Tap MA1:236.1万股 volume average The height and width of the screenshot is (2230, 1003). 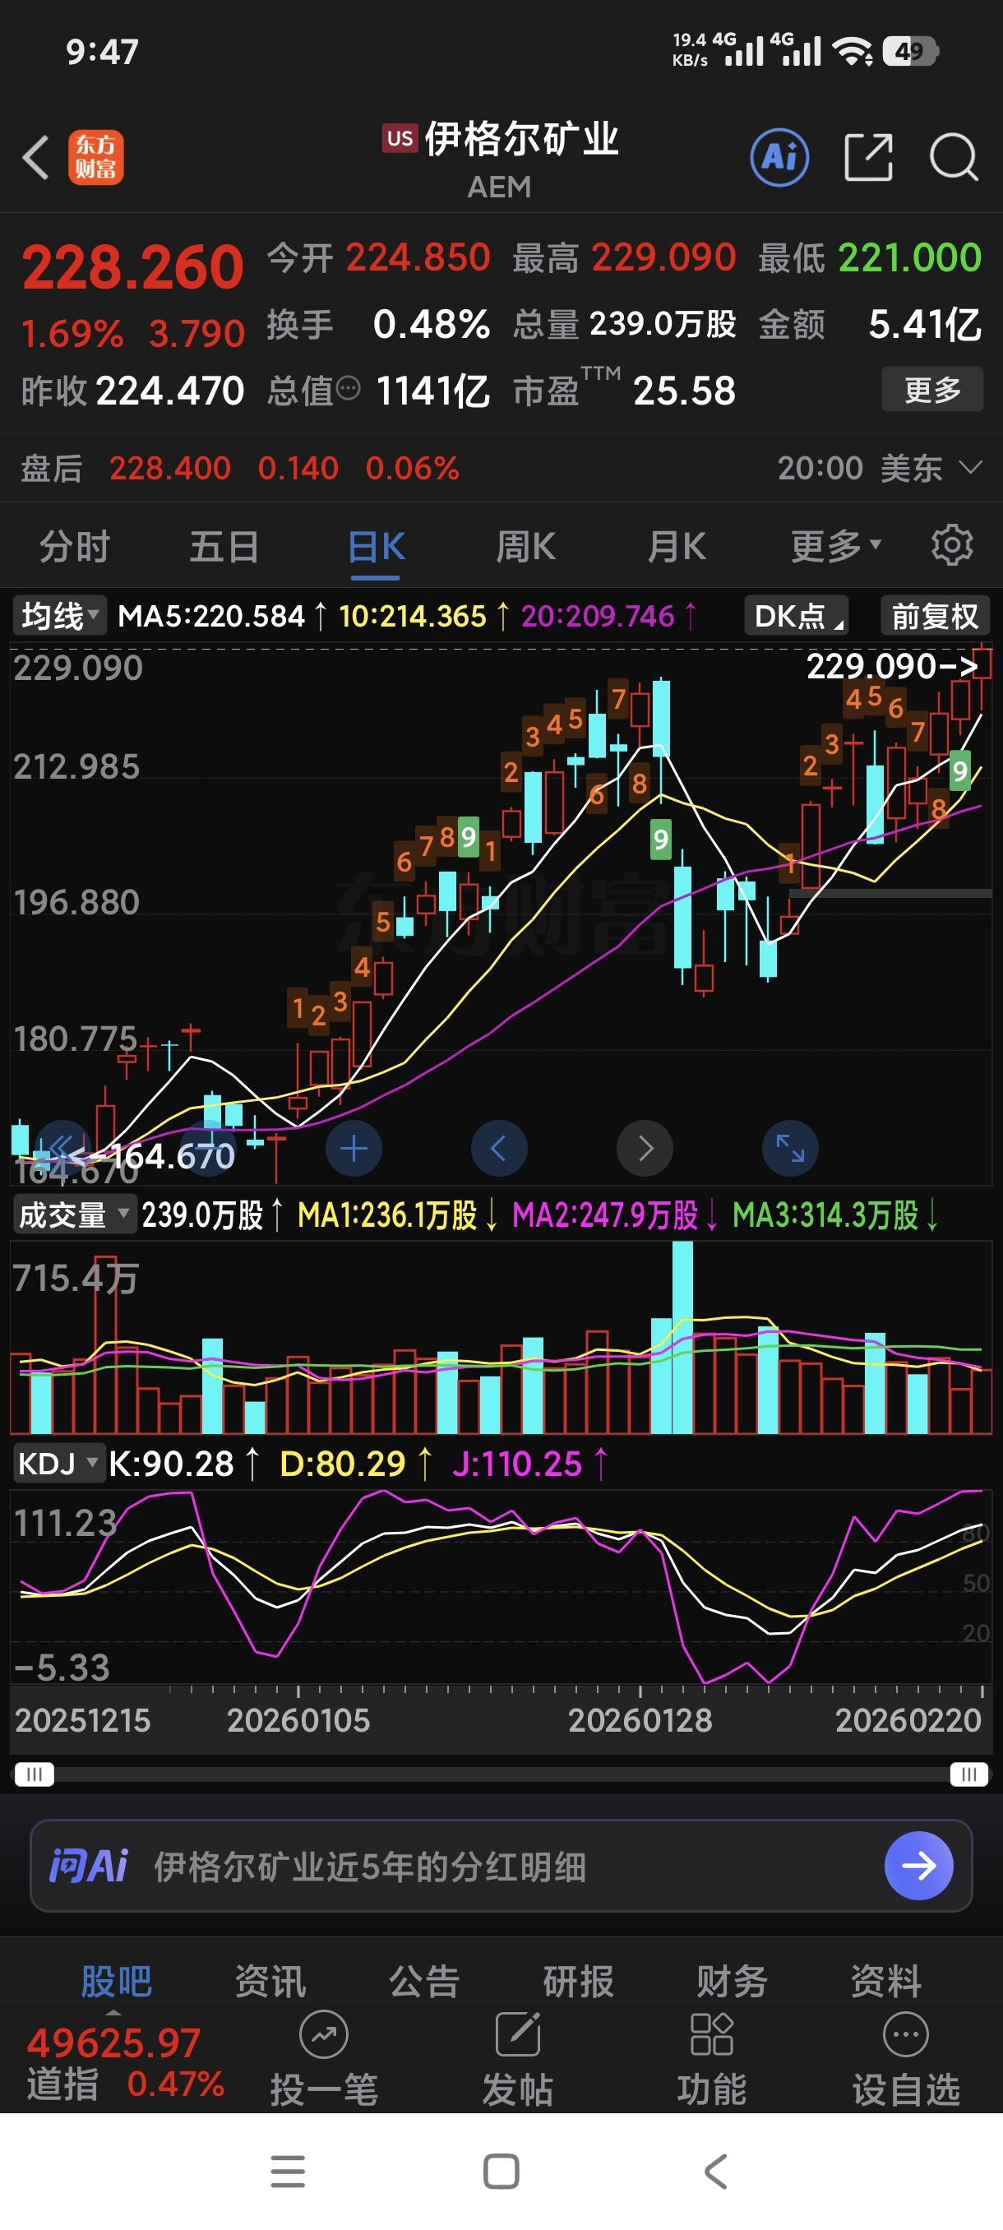click(387, 1214)
